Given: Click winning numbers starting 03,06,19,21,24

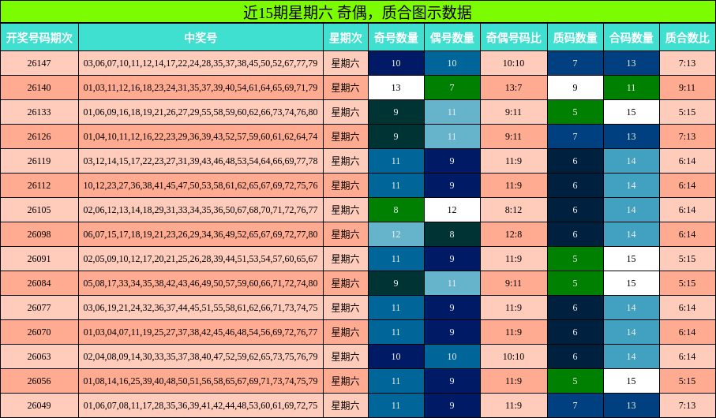Looking at the screenshot, I should click(201, 308).
